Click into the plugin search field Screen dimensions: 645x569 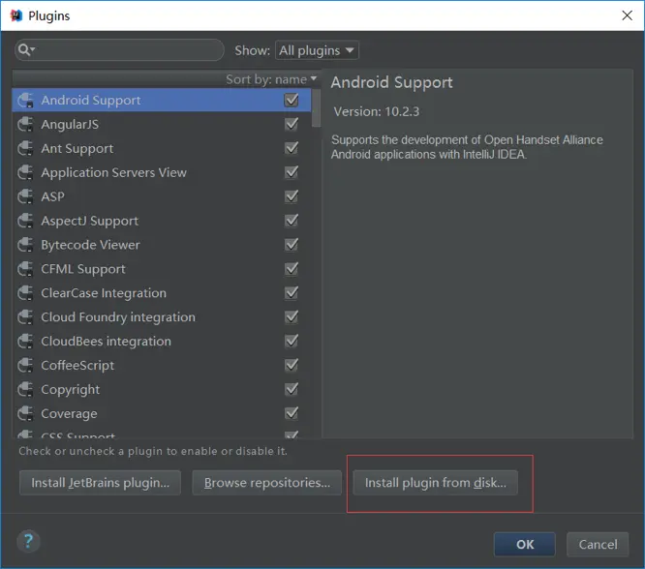pyautogui.click(x=119, y=50)
